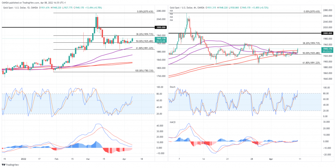The width and height of the screenshot is (336, 168).
Task: Click the '0.00%(2070.630)' Fibonacci label on the 4h chart
Action: [312, 11]
